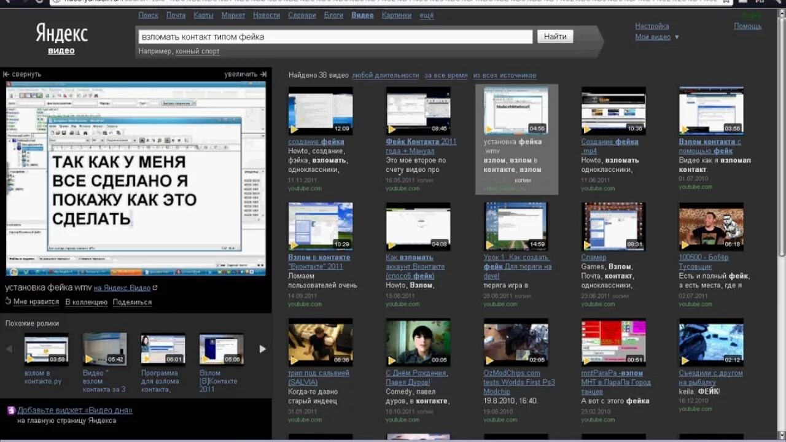Open the Урок 1. Как создать фейк title link
Viewport: 786px width, 442px height.
click(518, 266)
